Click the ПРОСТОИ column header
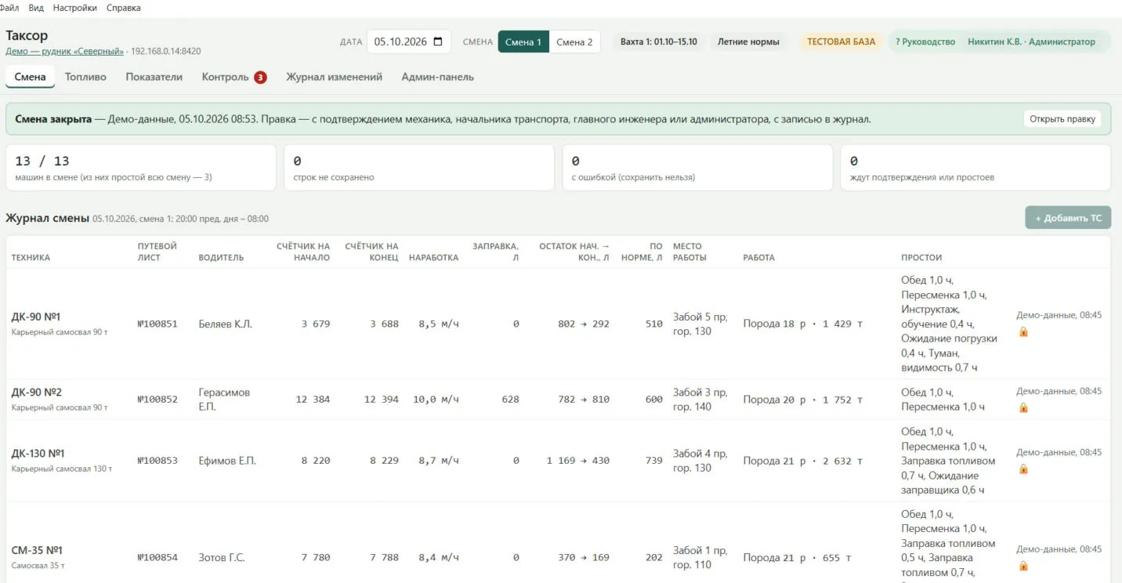 [x=921, y=258]
